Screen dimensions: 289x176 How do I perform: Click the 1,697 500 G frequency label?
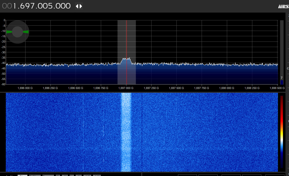tap(176, 88)
